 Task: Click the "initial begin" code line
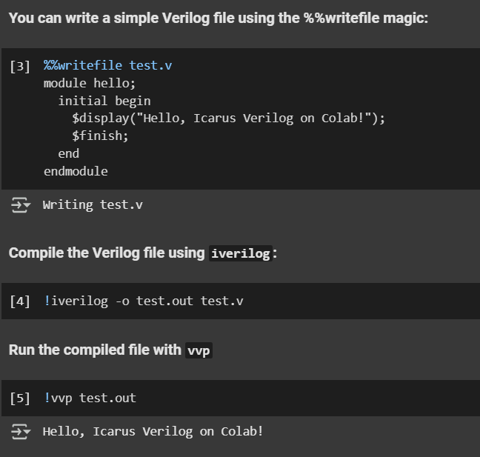coord(104,101)
